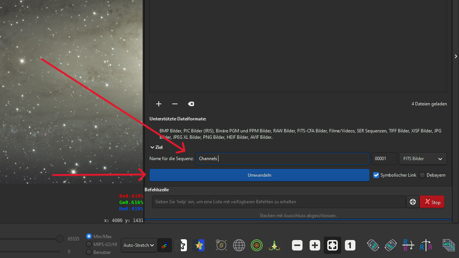Enable the Debayern checkbox
Image resolution: width=459 pixels, height=258 pixels.
422,175
